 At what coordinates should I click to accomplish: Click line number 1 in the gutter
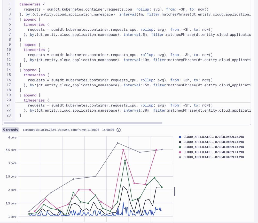tap(10, 4)
